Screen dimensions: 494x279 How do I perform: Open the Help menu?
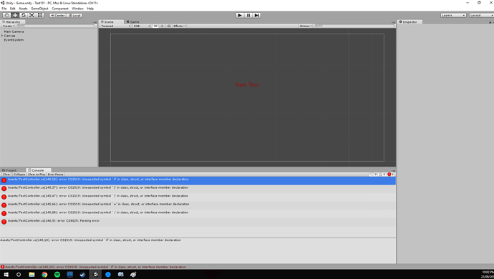click(90, 9)
